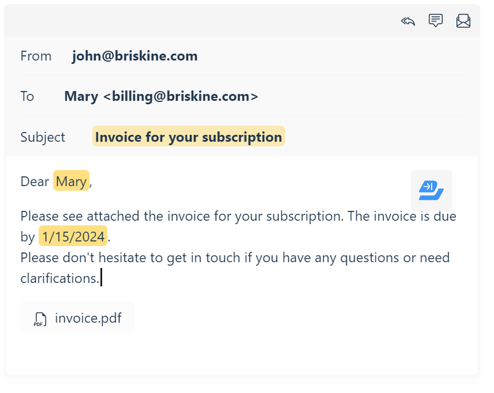The image size is (494, 393).
Task: Click the highlighted Mary placeholder
Action: click(71, 182)
